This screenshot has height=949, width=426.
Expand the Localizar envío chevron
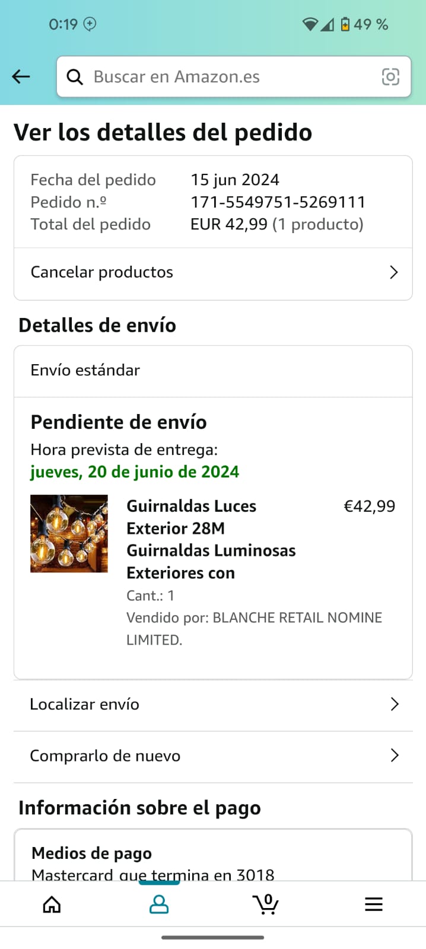[x=395, y=704]
